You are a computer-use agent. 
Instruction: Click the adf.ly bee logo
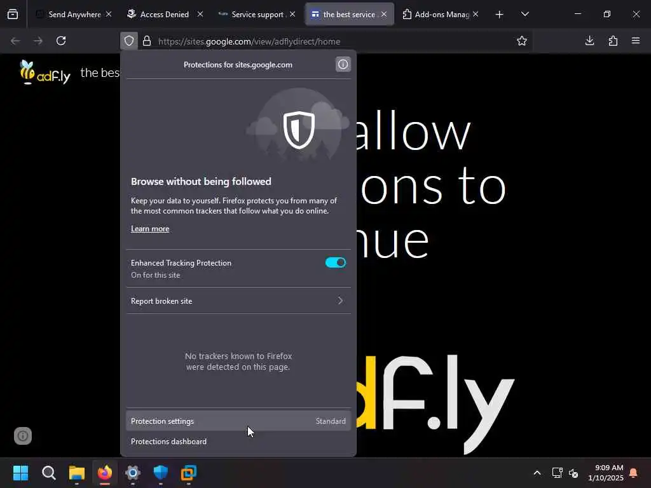point(45,72)
